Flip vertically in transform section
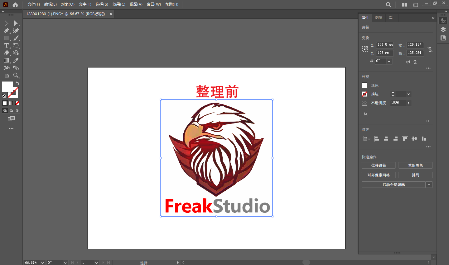The image size is (449, 265). 415,62
